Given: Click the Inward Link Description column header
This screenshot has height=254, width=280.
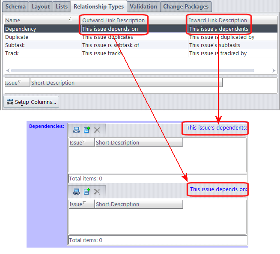Looking at the screenshot, I should (x=218, y=20).
